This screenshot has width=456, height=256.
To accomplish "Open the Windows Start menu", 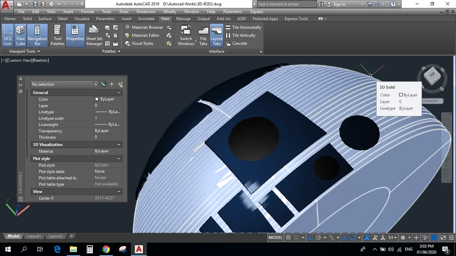I will pyautogui.click(x=8, y=249).
